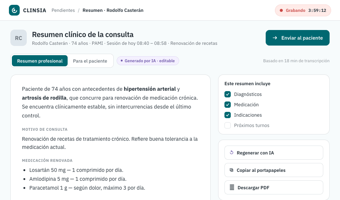Screen dimensions: 340x200
Task: Click the bold text hipertensión arterial
Action: 150,89
